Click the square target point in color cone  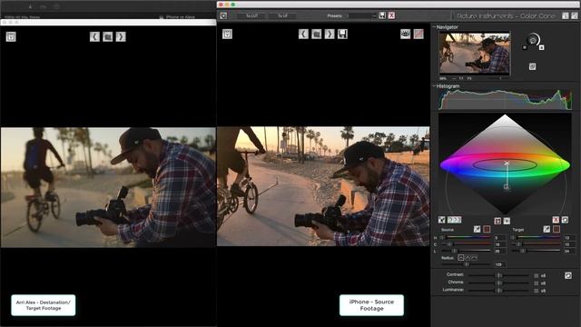(x=507, y=187)
